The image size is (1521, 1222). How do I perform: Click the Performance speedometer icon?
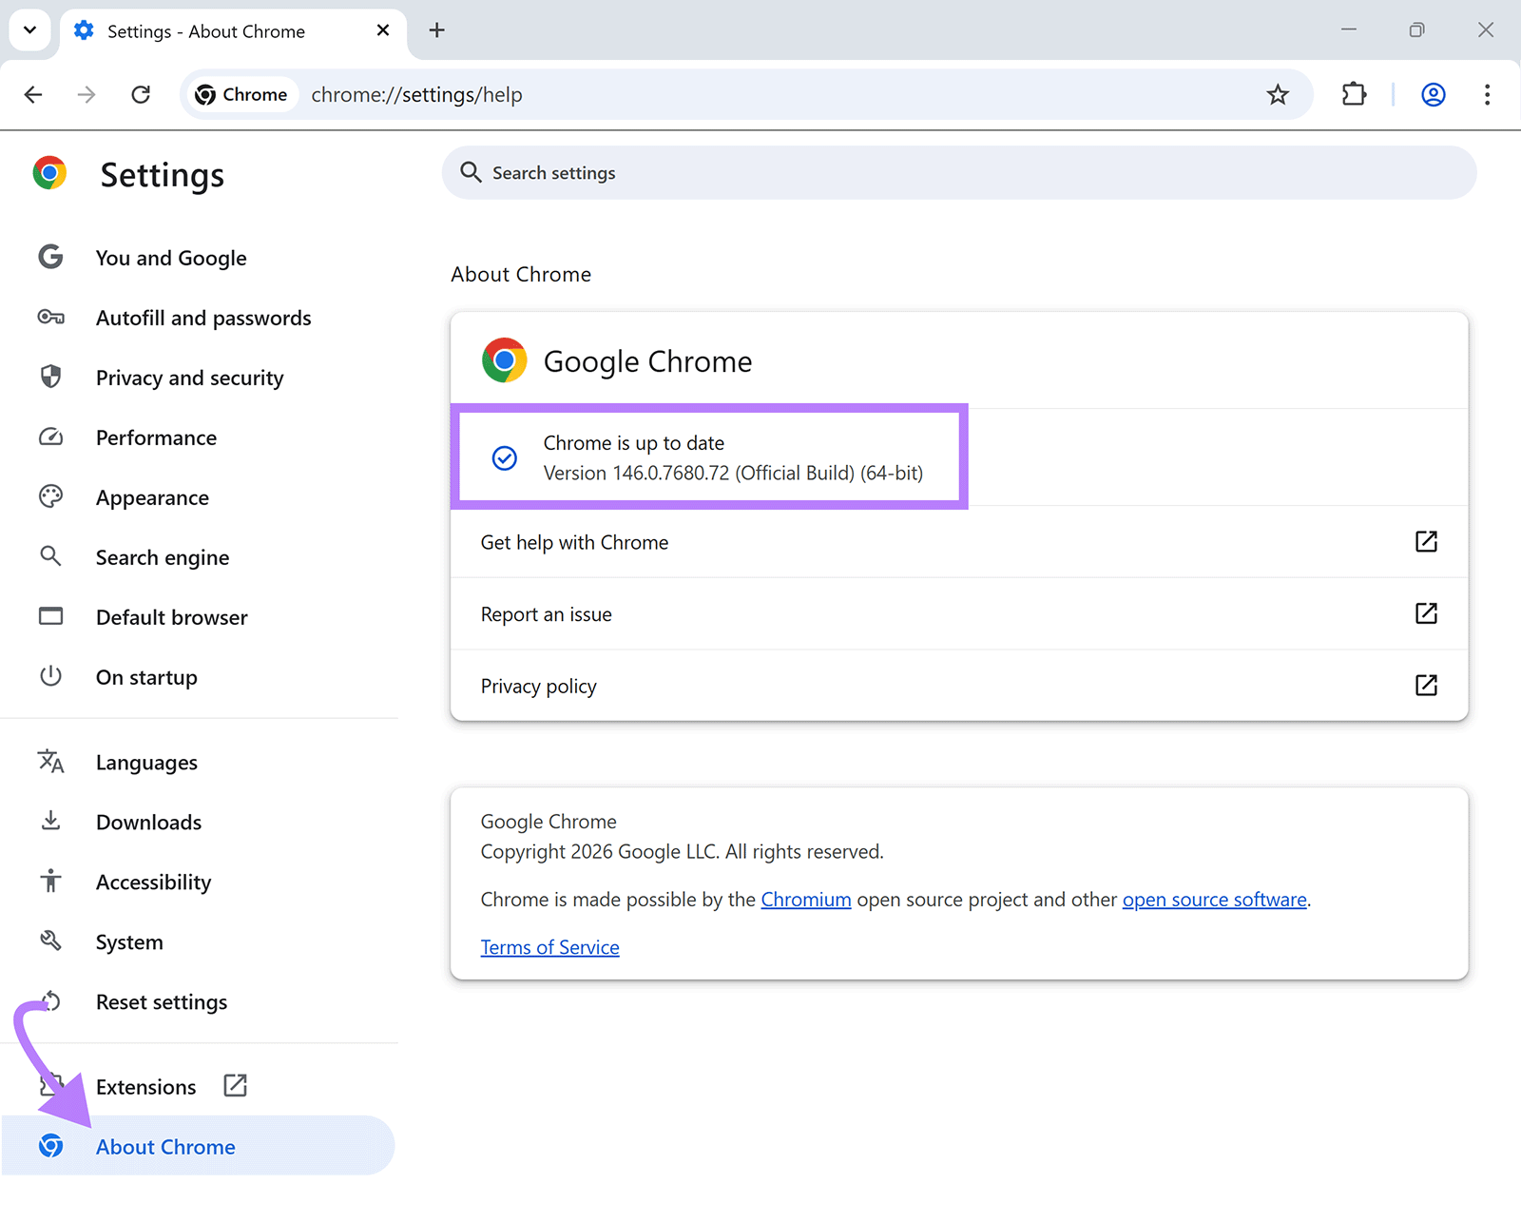tap(50, 436)
